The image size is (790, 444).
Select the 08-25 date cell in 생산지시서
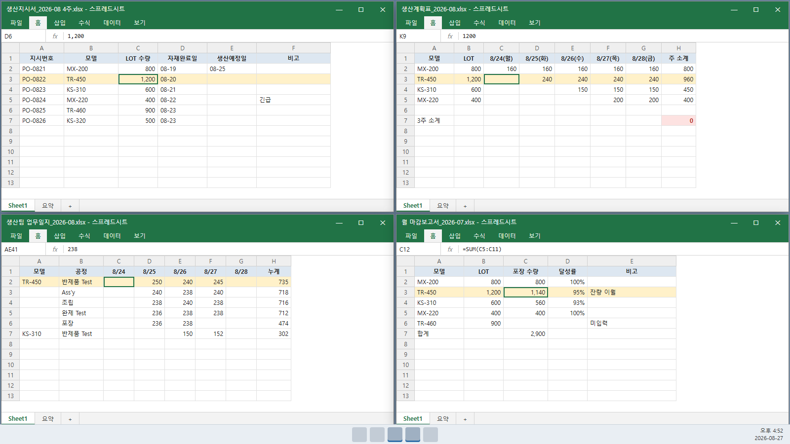point(232,69)
